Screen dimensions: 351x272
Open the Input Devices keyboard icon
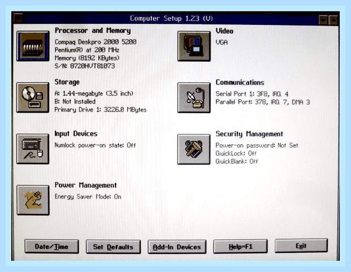pos(33,149)
